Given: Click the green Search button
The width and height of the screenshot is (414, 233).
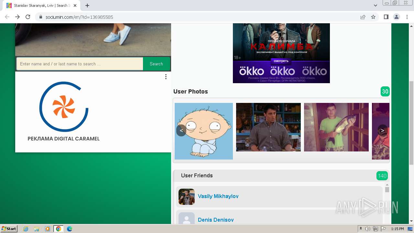Looking at the screenshot, I should [x=156, y=64].
